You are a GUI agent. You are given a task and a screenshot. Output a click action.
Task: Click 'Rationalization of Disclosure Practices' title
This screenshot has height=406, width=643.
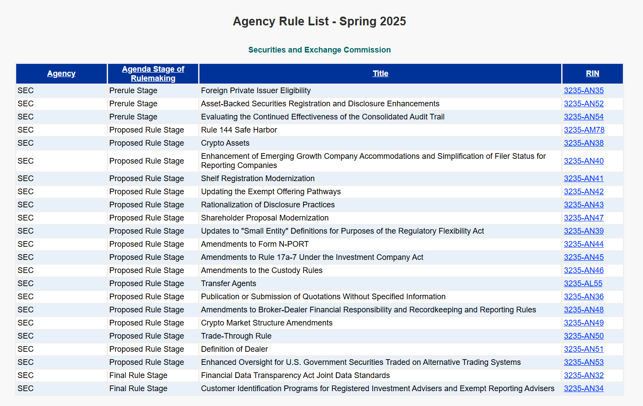pos(268,205)
